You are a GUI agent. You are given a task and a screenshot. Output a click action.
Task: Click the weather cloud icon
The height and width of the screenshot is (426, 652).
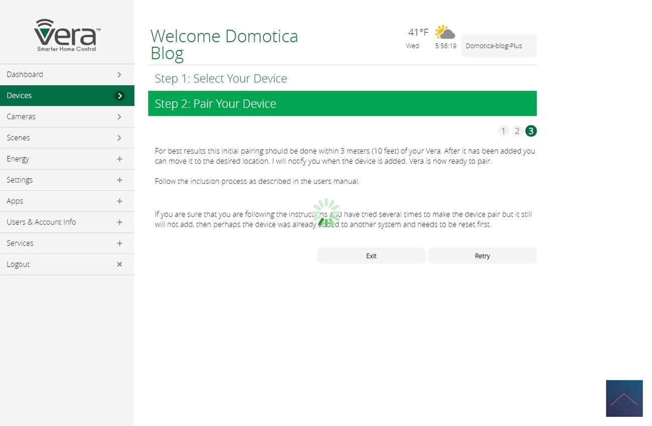coord(444,33)
